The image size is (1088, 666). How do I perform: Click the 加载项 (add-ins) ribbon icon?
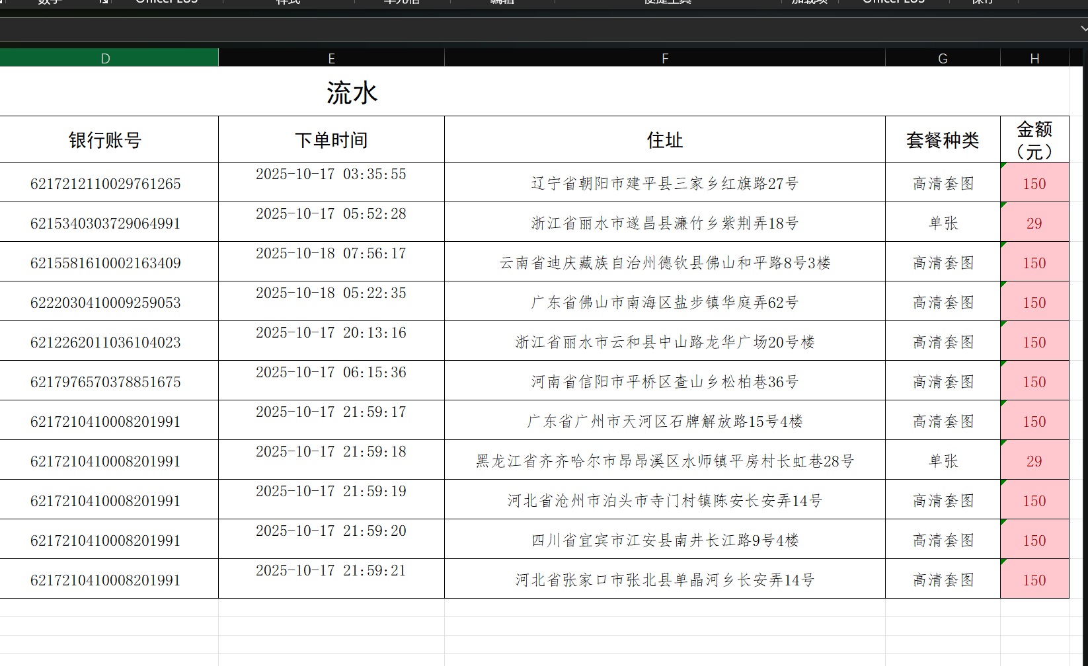(x=810, y=2)
